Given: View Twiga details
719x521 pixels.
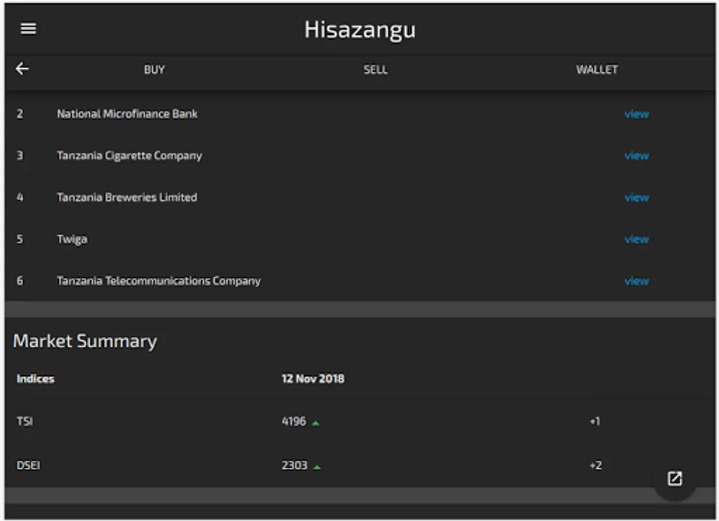Looking at the screenshot, I should pyautogui.click(x=636, y=239).
